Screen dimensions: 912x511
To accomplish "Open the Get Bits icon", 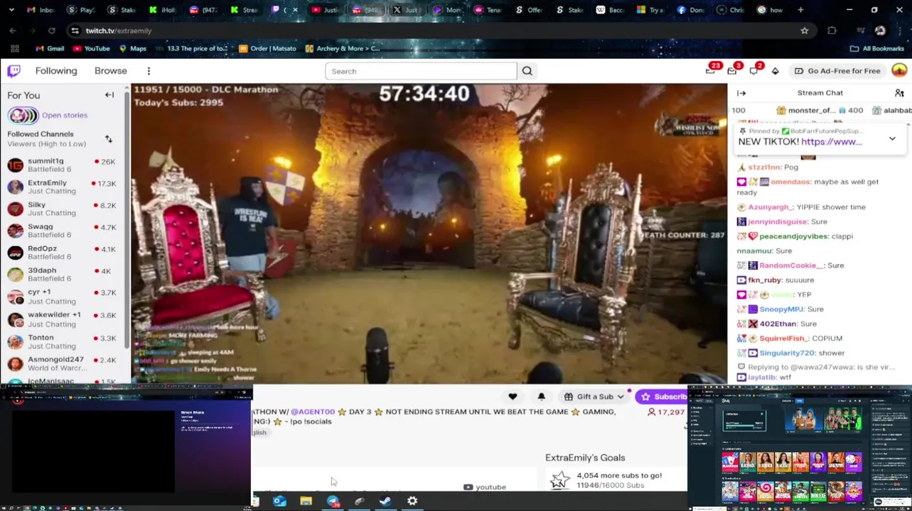I will (776, 71).
